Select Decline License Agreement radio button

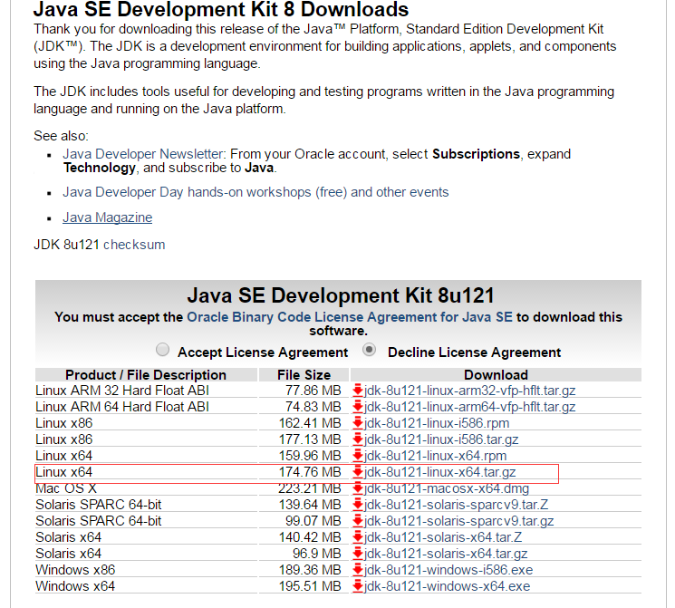click(x=369, y=350)
